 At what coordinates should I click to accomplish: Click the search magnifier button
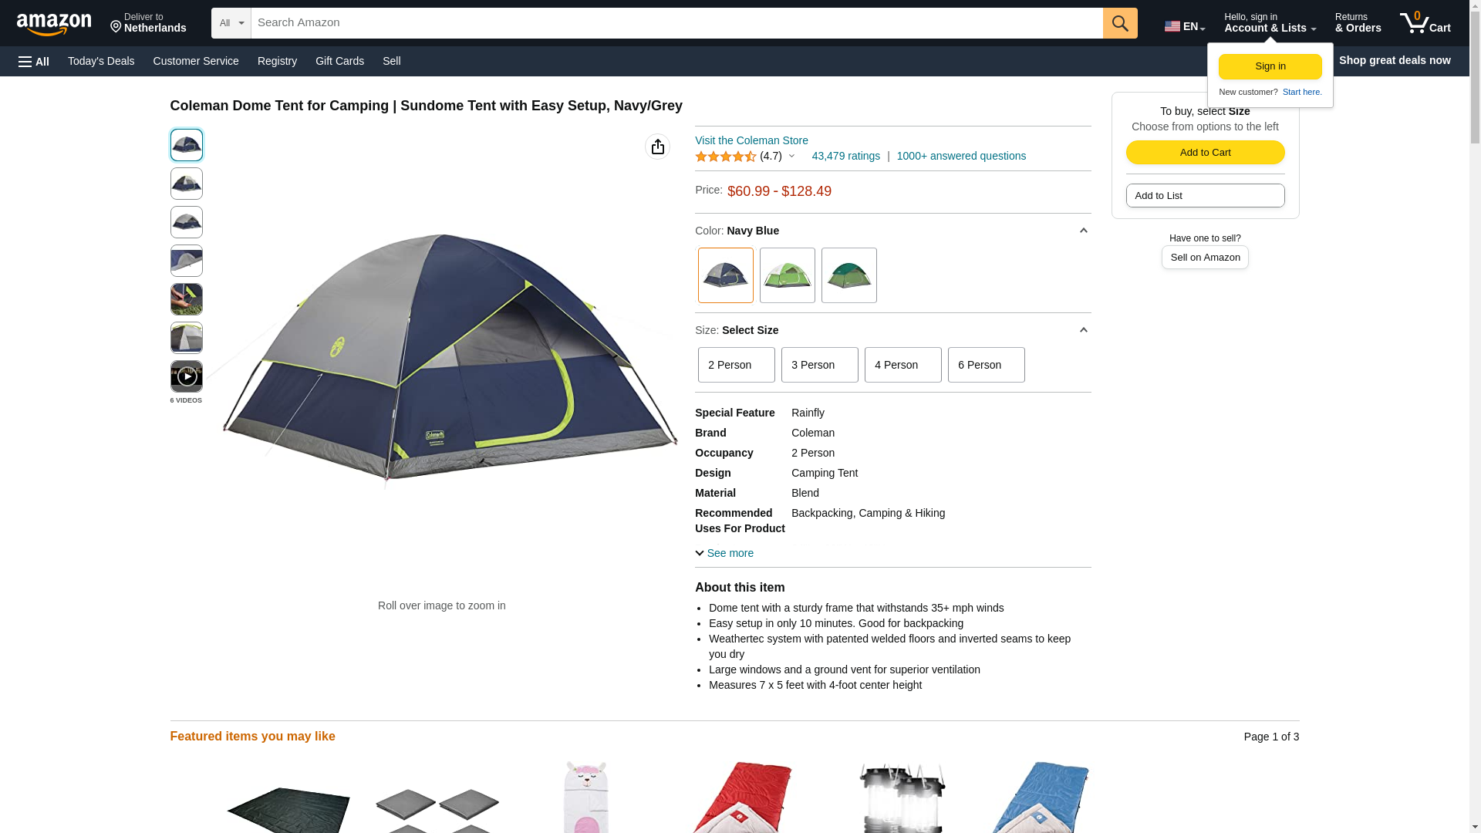(x=1120, y=23)
